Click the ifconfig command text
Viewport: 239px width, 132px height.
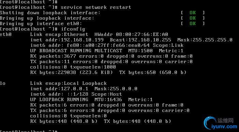73,29
